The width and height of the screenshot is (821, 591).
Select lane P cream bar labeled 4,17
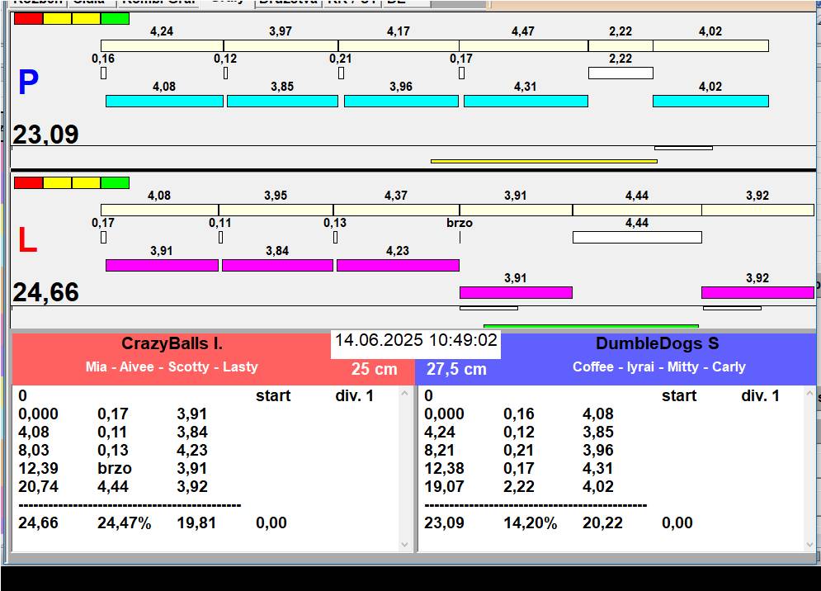[399, 45]
